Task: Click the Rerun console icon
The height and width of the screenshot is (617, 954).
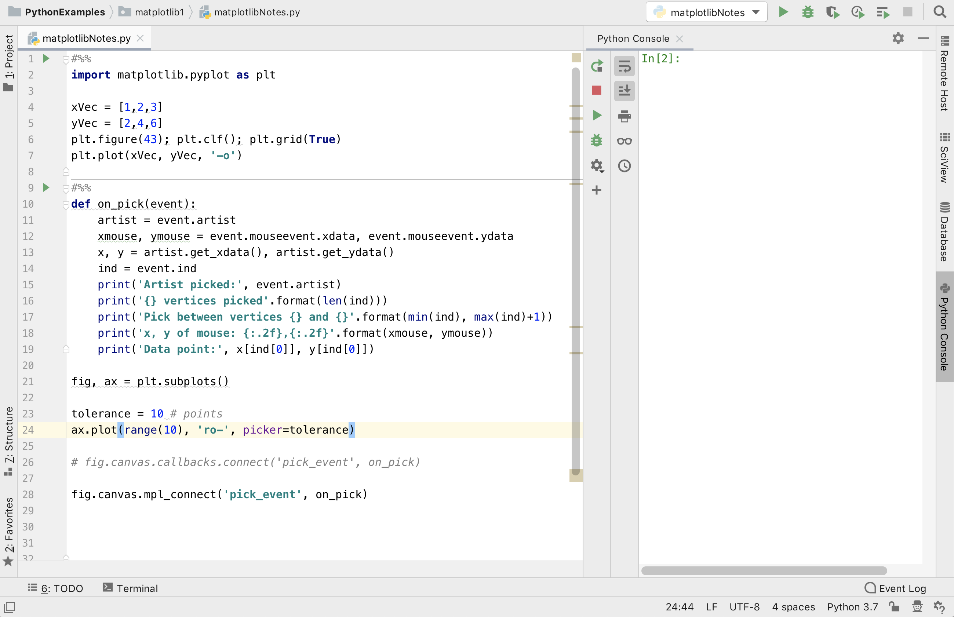Action: pyautogui.click(x=597, y=66)
